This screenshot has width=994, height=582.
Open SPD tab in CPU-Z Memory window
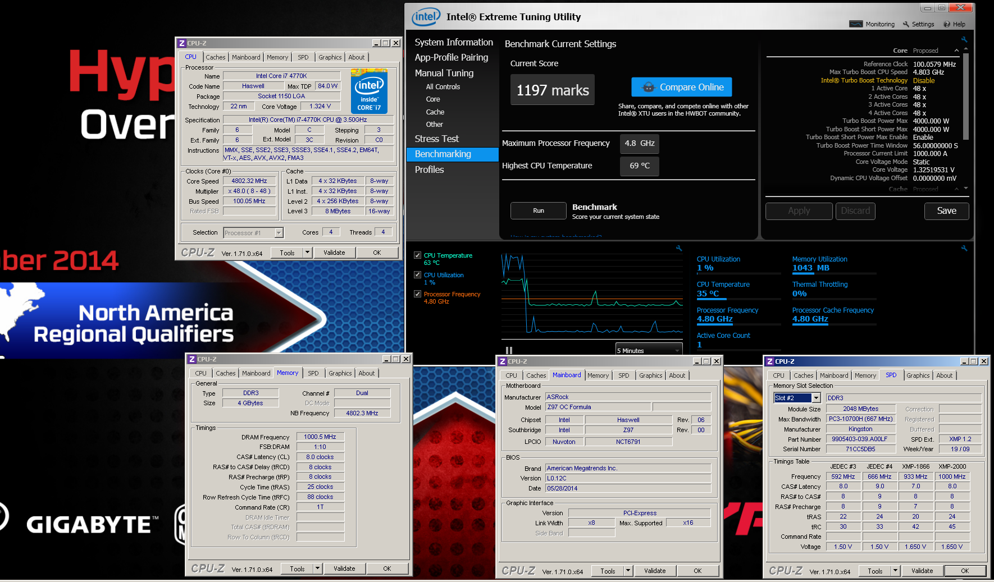(313, 373)
